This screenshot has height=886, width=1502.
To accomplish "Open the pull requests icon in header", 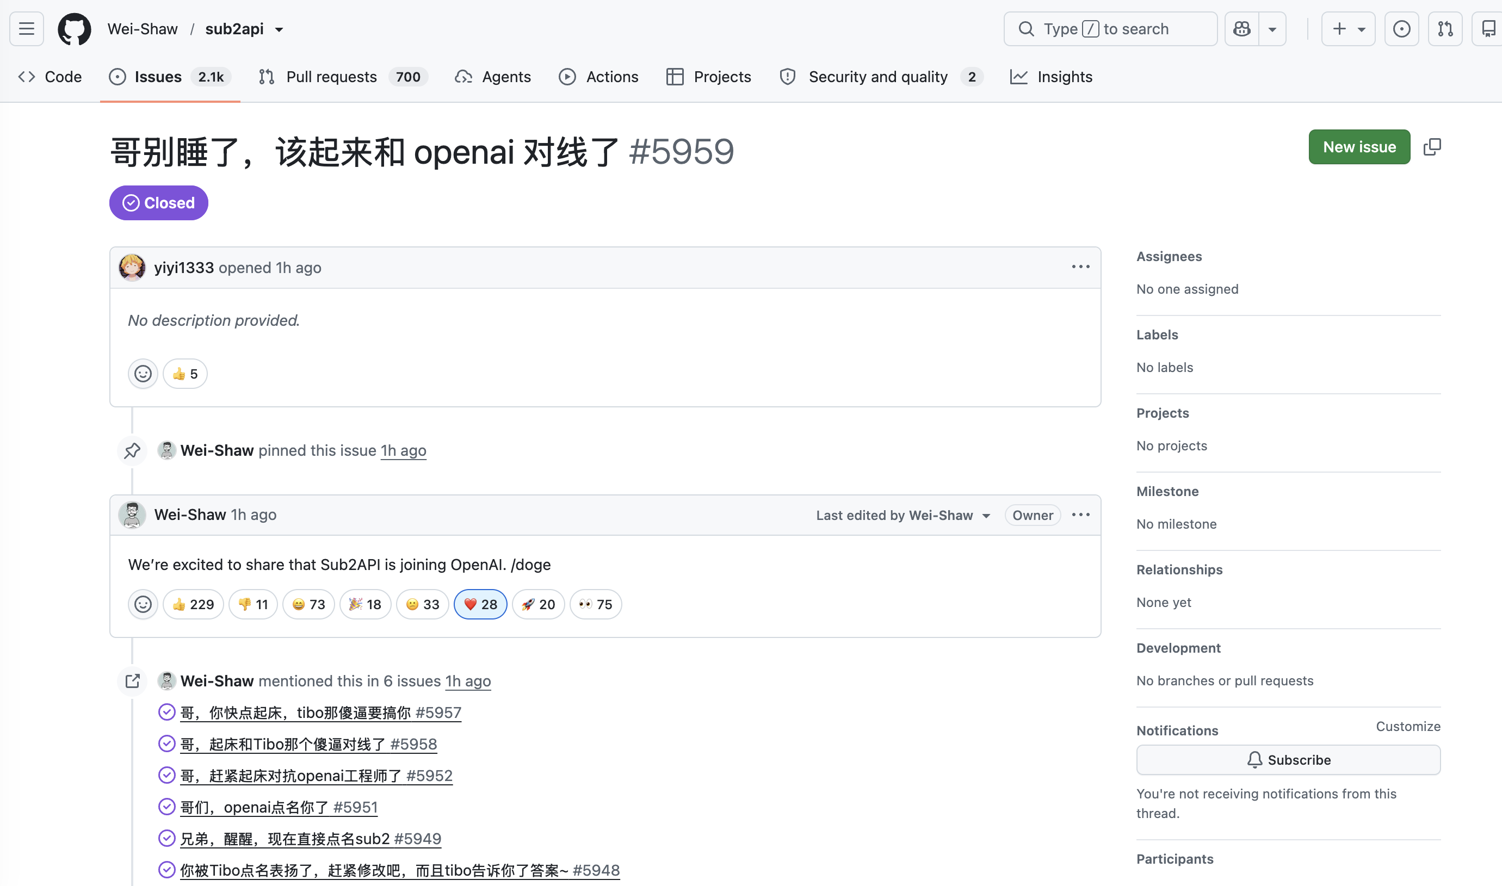I will [1445, 29].
